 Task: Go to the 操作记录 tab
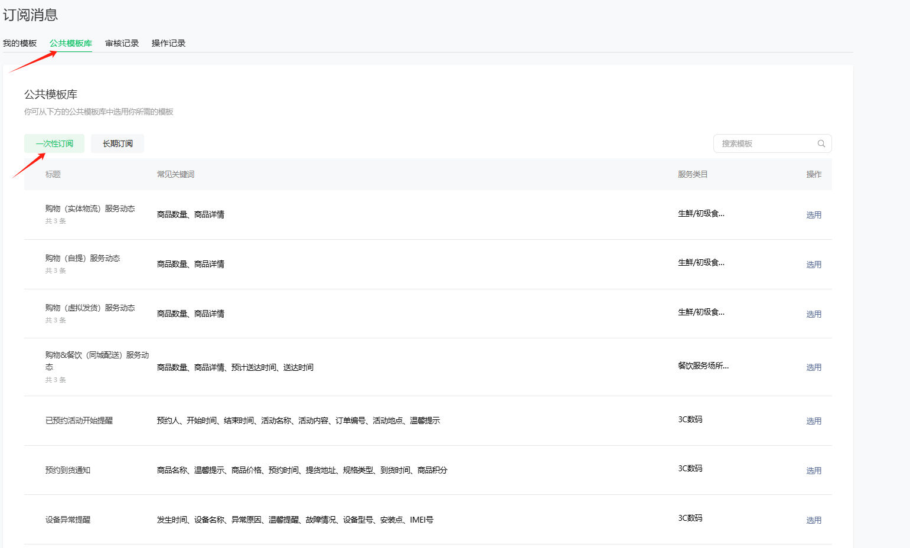pyautogui.click(x=168, y=43)
